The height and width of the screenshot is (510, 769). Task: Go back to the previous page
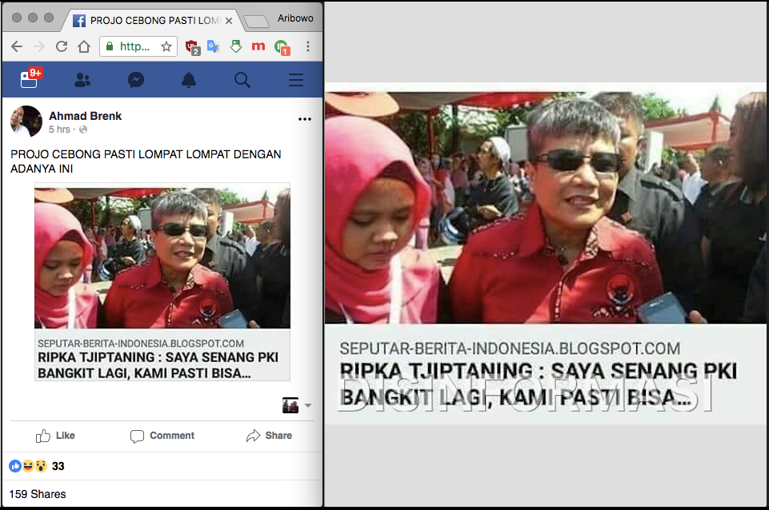[16, 46]
